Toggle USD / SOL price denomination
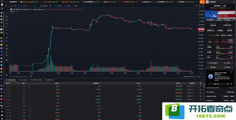This screenshot has height=120, width=236. [67, 6]
